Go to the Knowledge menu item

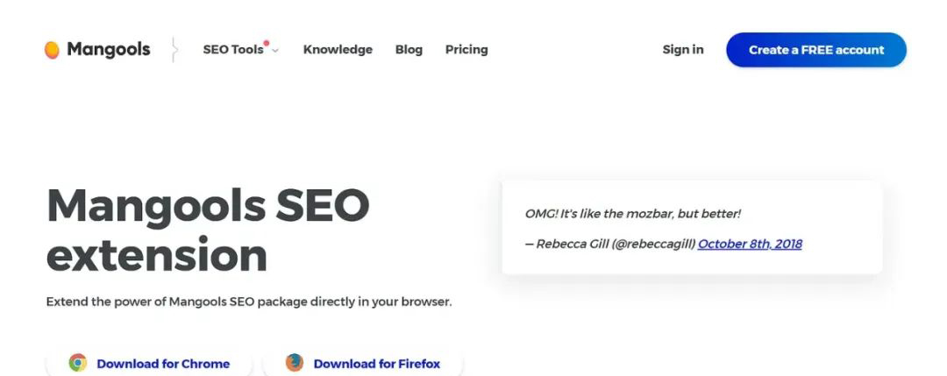point(338,50)
